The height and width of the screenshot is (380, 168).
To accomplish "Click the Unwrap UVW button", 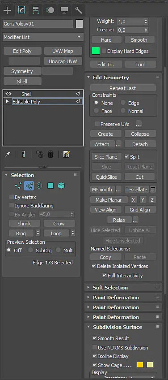I will (x=63, y=61).
